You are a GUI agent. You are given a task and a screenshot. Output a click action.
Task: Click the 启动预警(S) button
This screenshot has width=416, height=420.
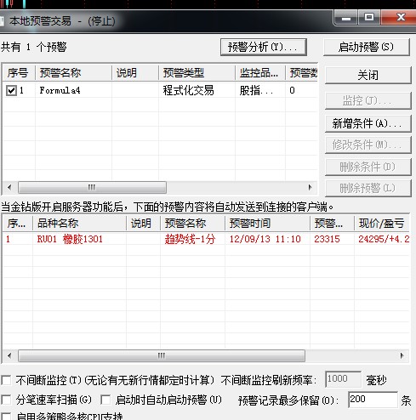tap(367, 47)
